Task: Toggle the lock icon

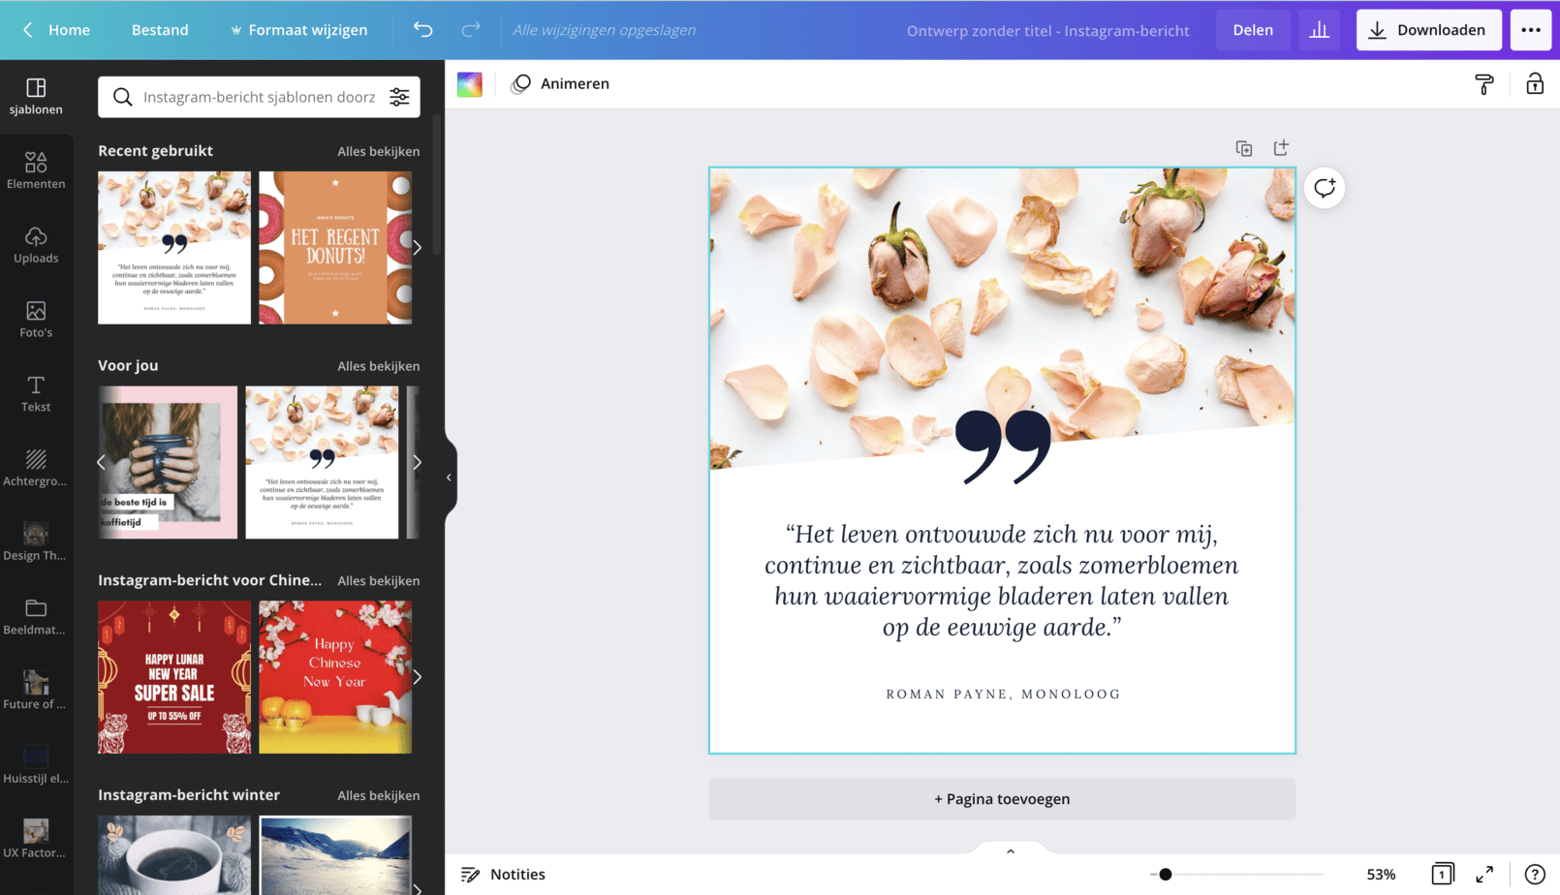Action: [x=1535, y=84]
